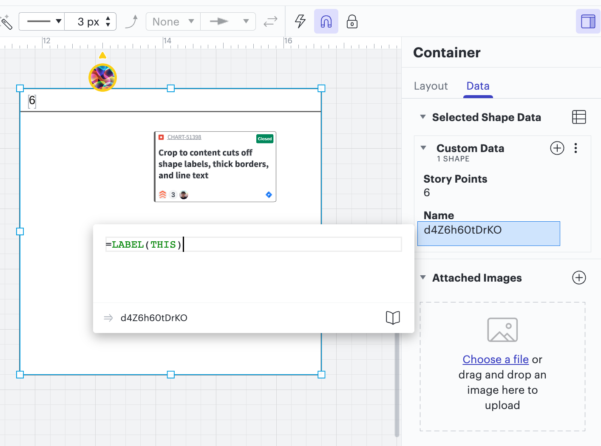Click the Closed status badge
This screenshot has height=446, width=601.
(x=265, y=139)
